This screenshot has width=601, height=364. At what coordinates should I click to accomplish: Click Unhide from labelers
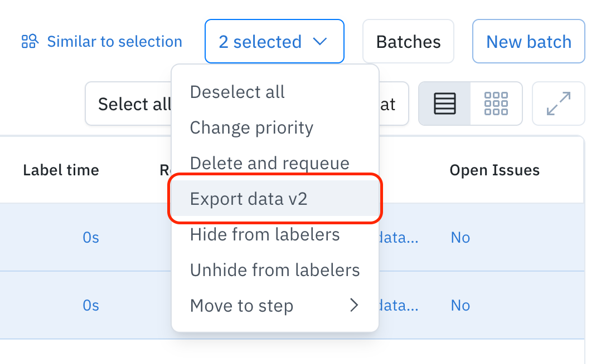click(x=275, y=270)
